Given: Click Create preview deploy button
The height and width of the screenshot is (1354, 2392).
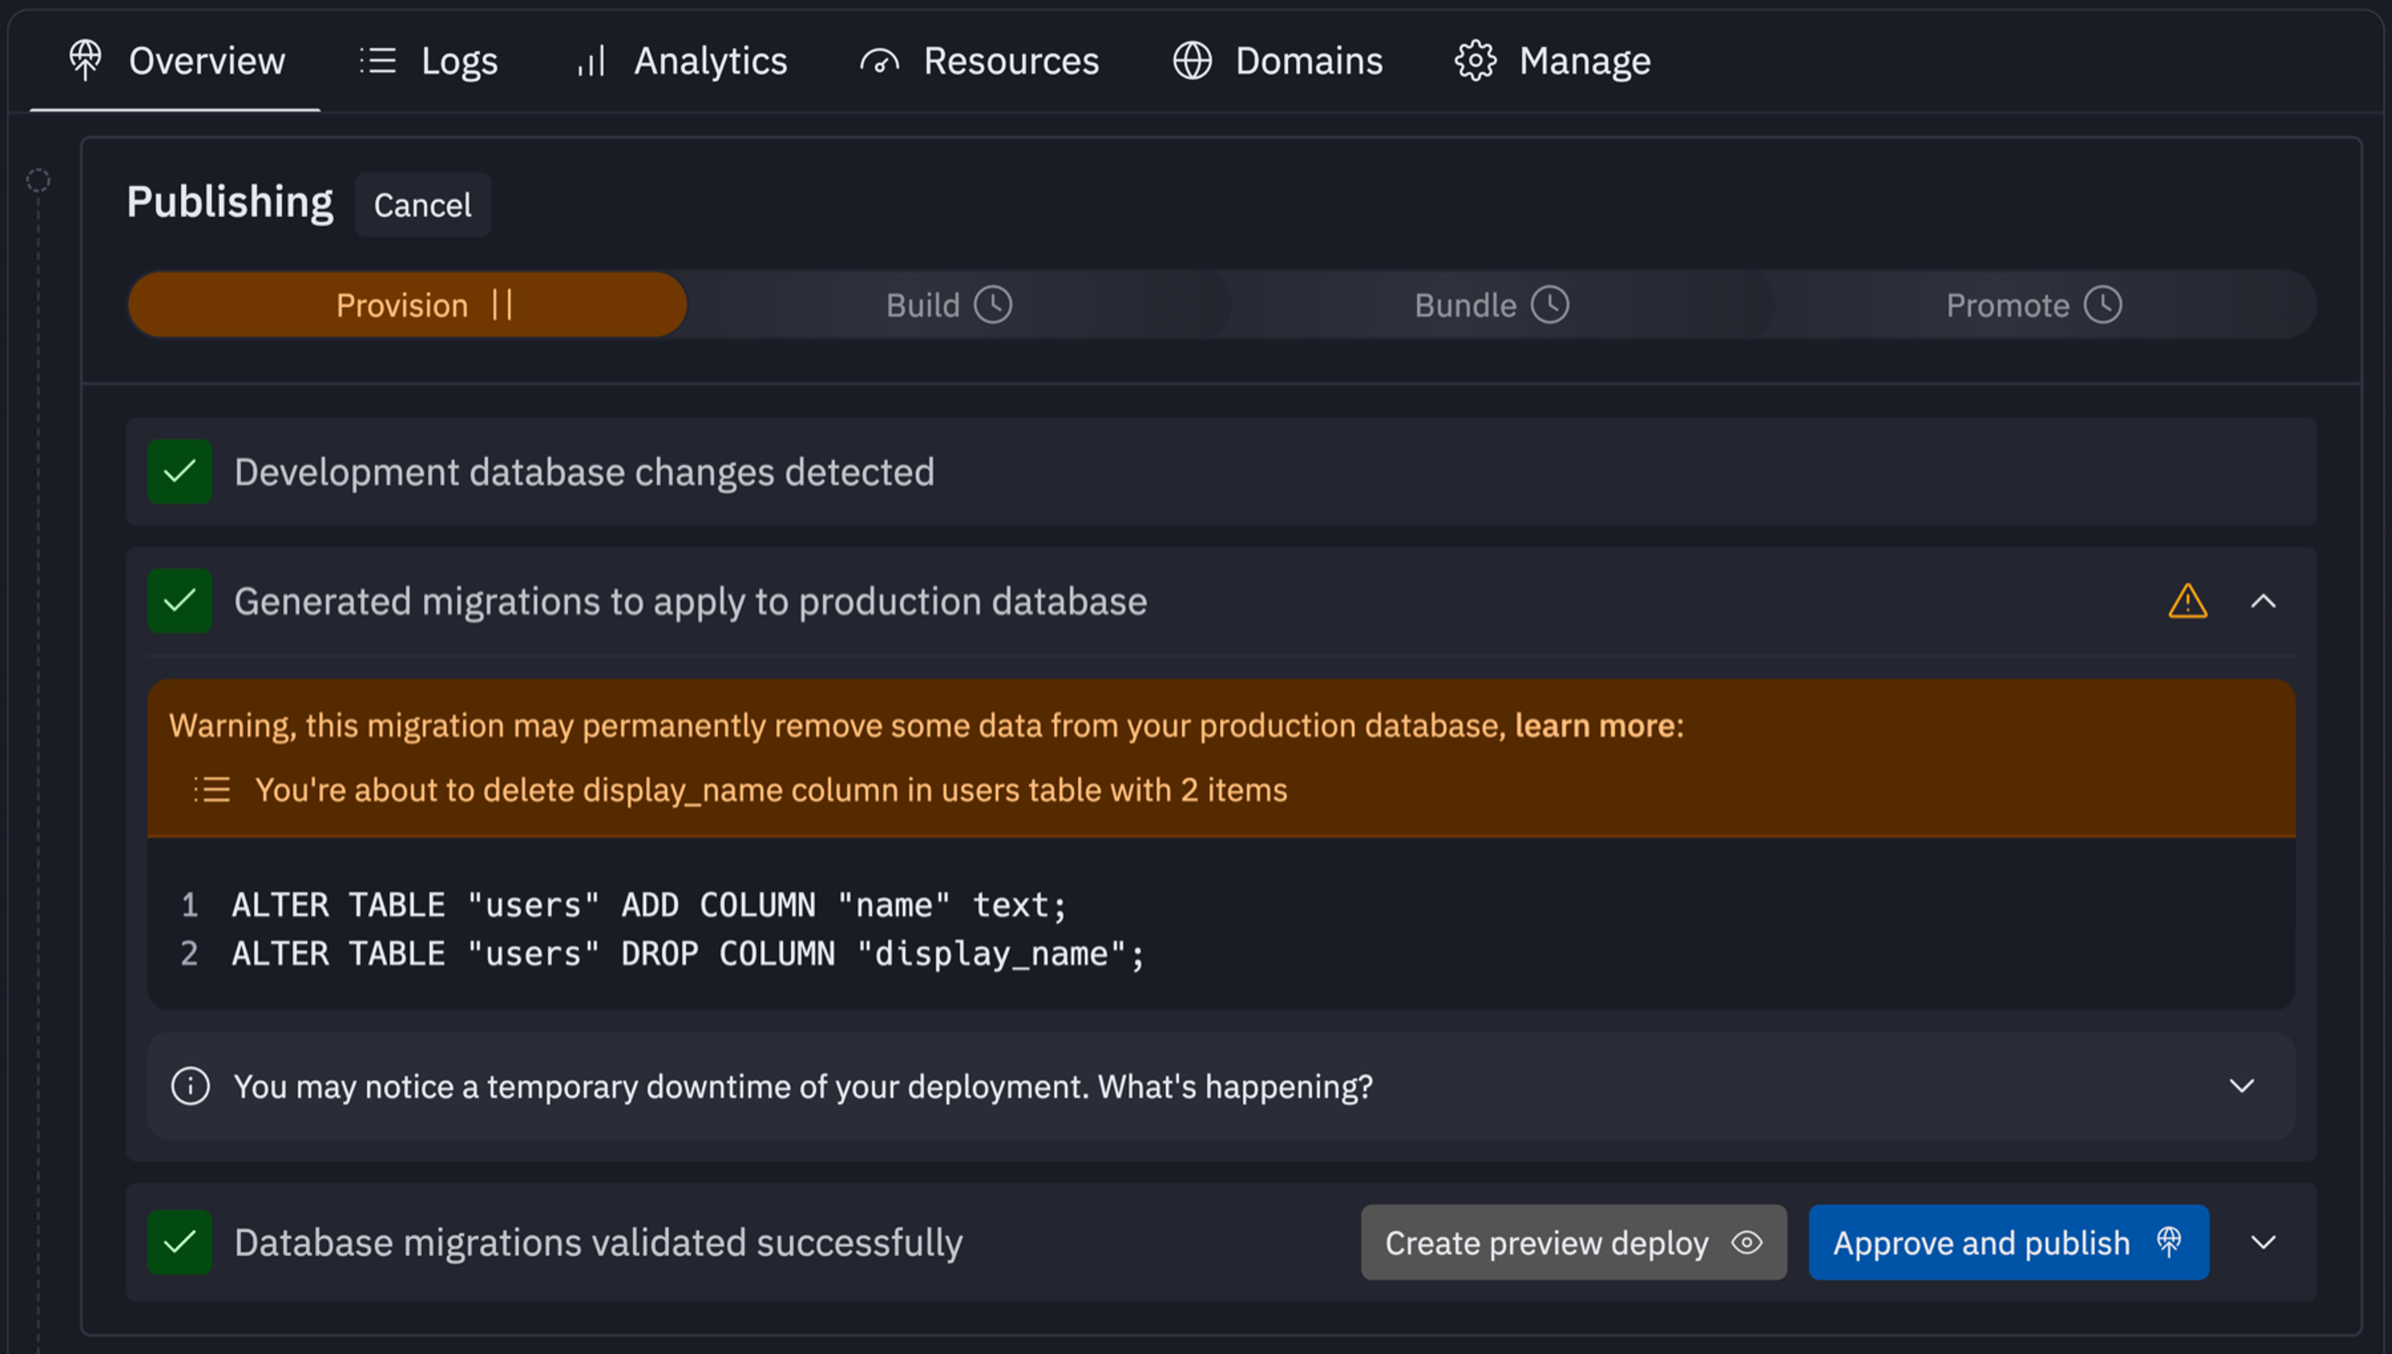Looking at the screenshot, I should [1573, 1243].
